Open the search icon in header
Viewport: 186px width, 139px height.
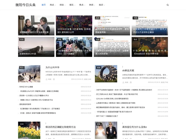(168, 5)
